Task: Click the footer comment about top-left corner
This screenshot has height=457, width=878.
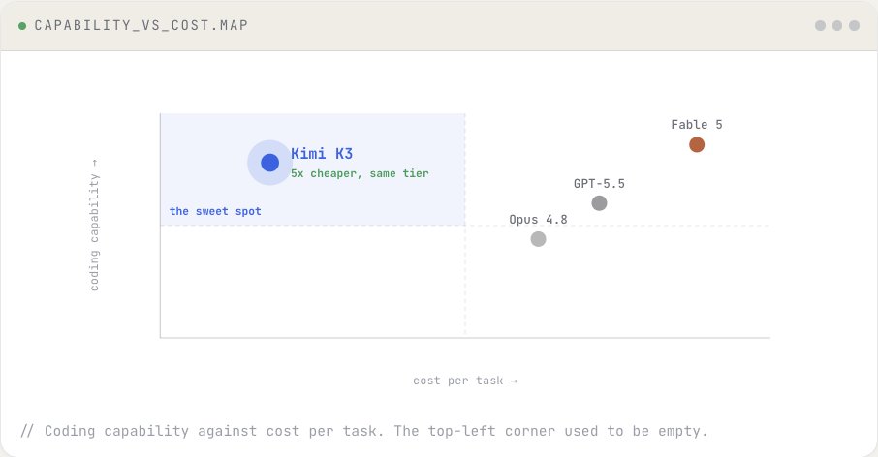Action: coord(364,431)
